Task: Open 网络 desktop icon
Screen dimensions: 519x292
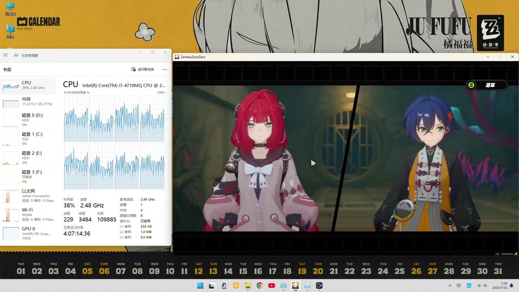Action: pos(10,31)
